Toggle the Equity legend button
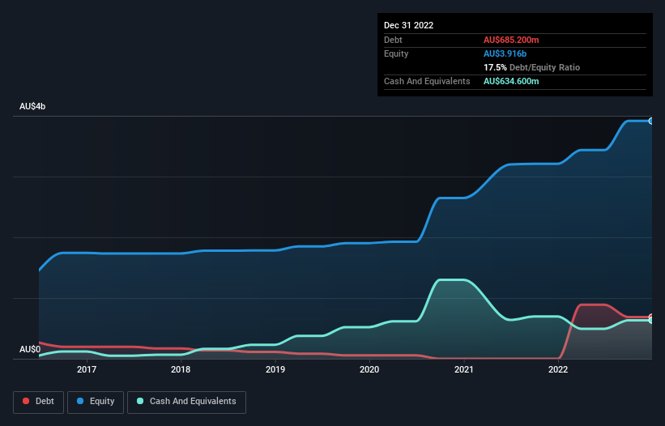This screenshot has width=665, height=426. pyautogui.click(x=96, y=402)
